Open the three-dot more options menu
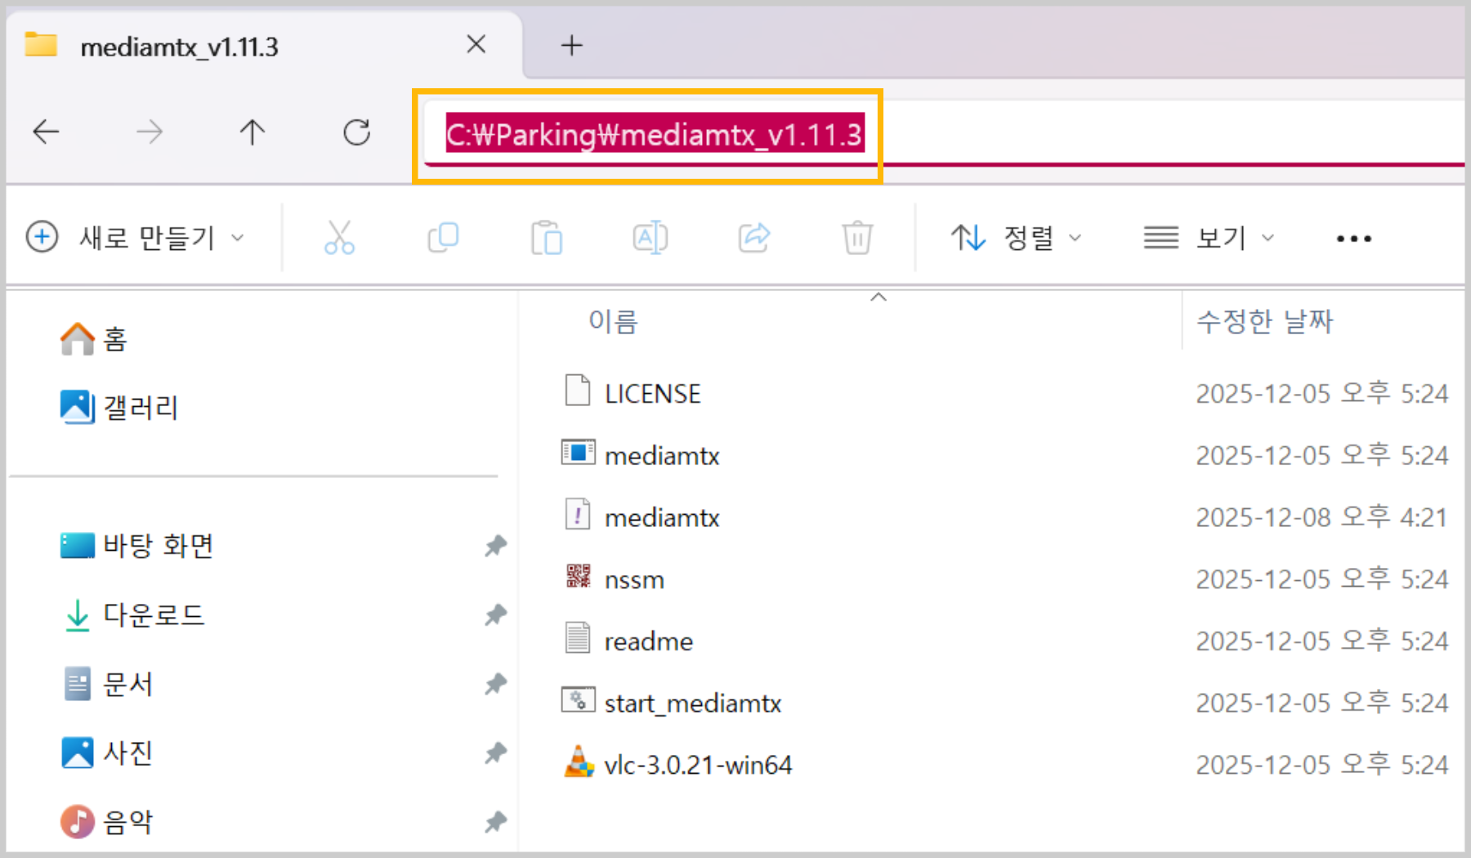The image size is (1471, 858). point(1354,239)
